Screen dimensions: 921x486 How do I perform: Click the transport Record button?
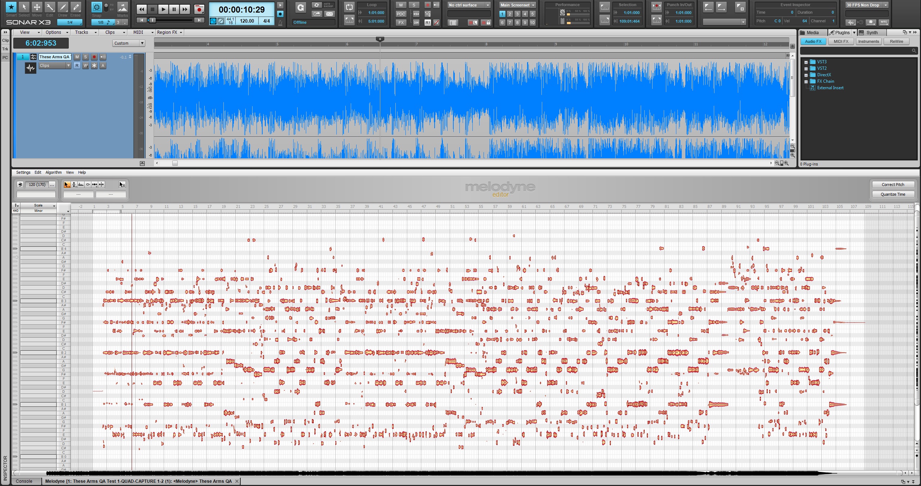click(199, 9)
